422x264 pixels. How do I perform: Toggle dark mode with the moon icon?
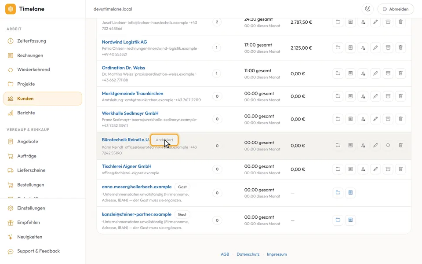coord(367,9)
